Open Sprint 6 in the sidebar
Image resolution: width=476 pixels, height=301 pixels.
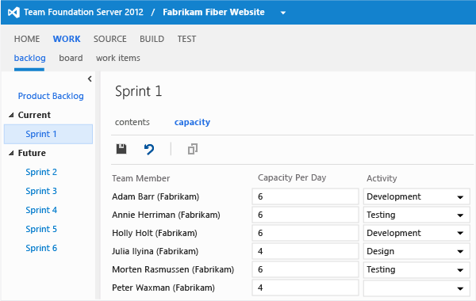(41, 248)
